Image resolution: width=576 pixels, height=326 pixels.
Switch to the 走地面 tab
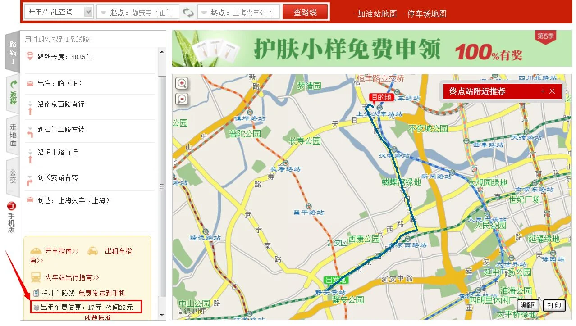12,135
